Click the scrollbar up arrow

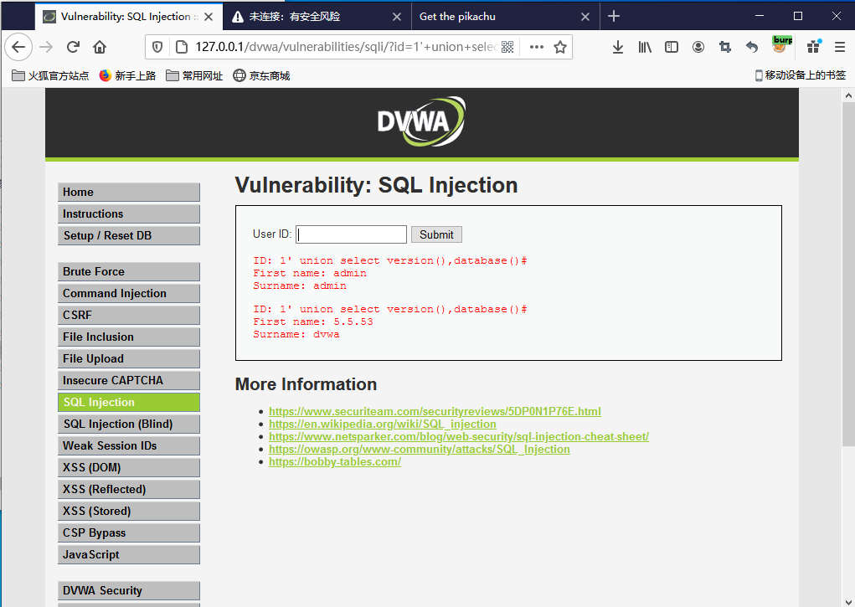click(x=848, y=95)
